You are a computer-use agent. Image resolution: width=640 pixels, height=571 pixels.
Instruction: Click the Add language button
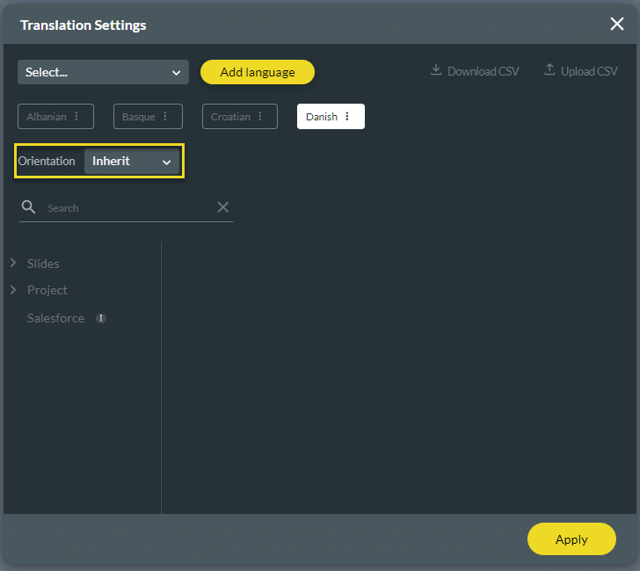(x=257, y=72)
